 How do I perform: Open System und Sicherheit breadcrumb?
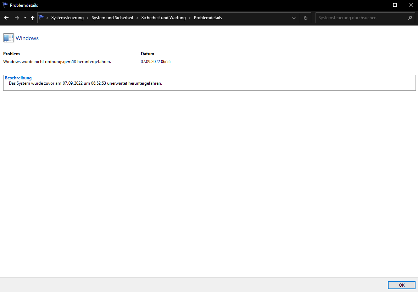(x=112, y=18)
